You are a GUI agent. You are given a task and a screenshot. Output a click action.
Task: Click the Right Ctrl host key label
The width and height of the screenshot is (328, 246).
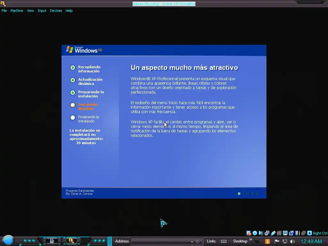click(x=320, y=233)
